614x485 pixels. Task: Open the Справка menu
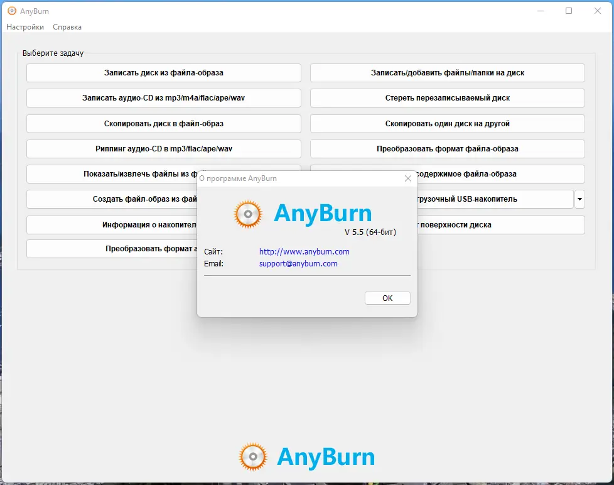click(67, 27)
